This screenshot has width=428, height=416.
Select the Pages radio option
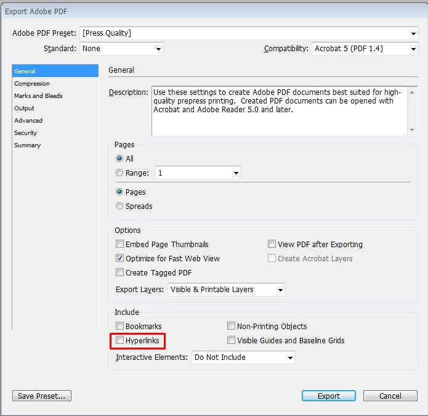pyautogui.click(x=119, y=192)
